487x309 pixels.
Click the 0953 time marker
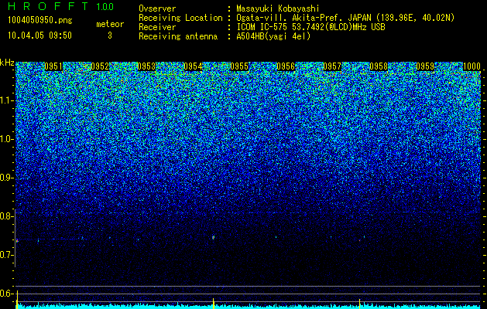[146, 66]
